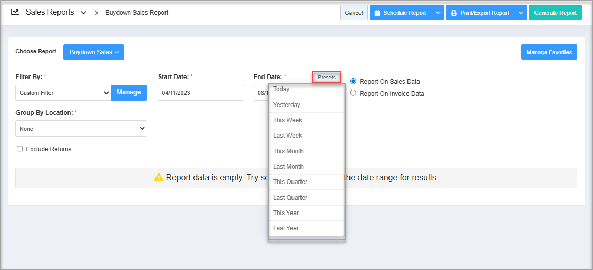
Task: Click the Presets button
Action: tap(326, 78)
